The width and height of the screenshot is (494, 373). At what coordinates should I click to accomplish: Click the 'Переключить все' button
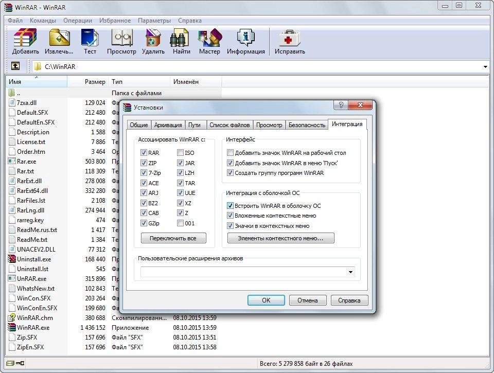click(173, 238)
